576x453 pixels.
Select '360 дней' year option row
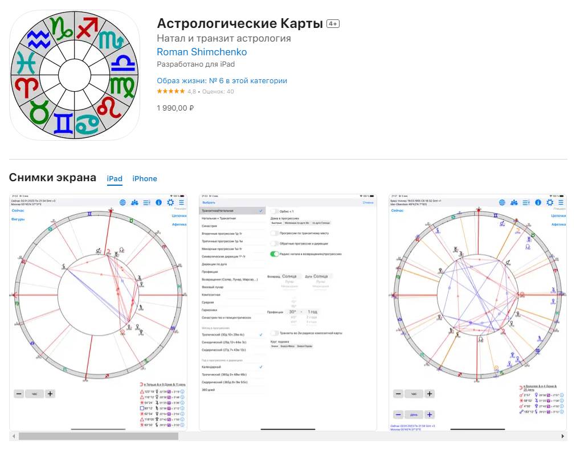(232, 390)
